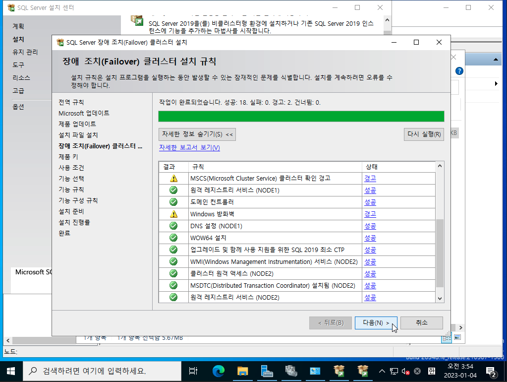507x382 pixels.
Task: Open the Windows Start menu
Action: [x=11, y=371]
